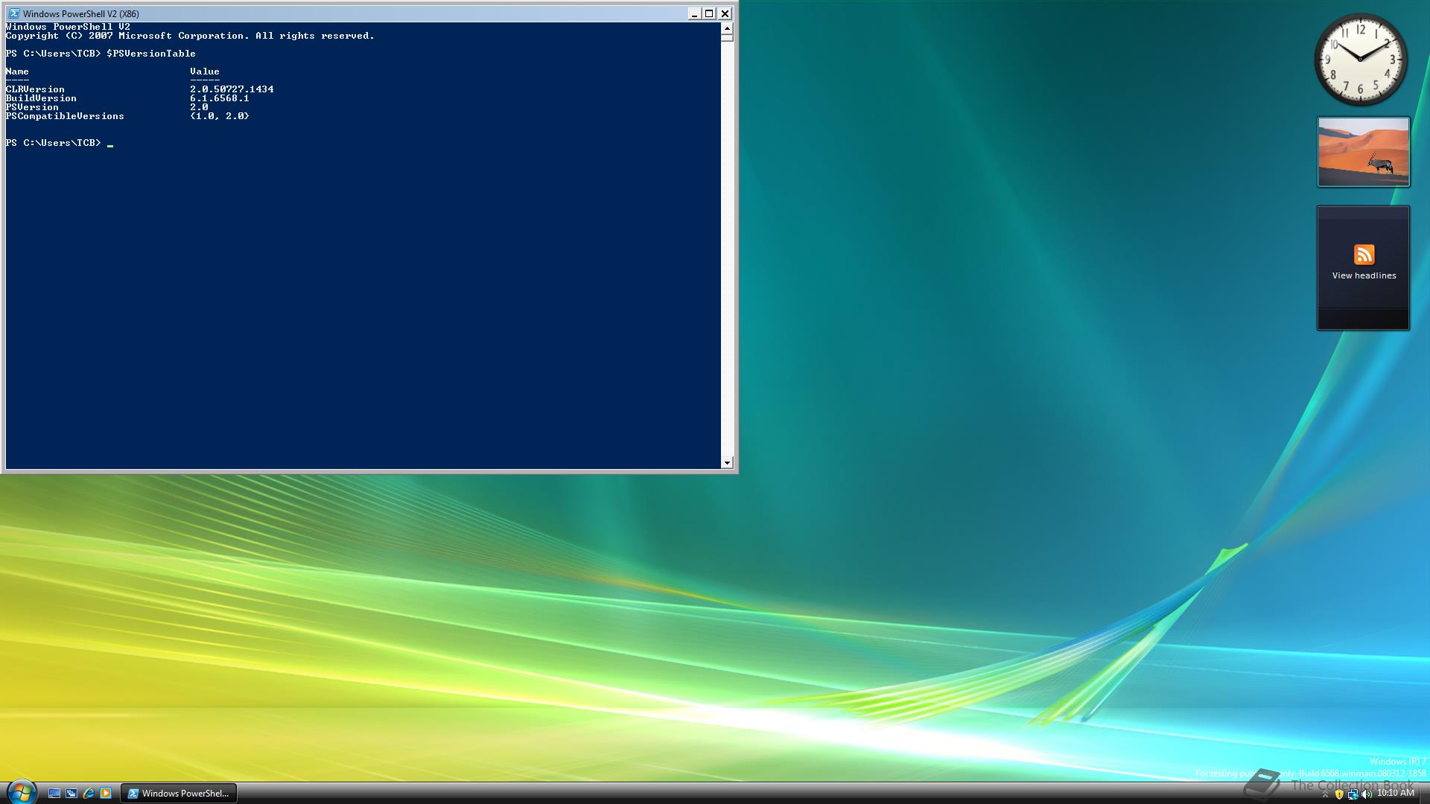Click the PowerShell scrollbar up arrow
This screenshot has height=804, width=1430.
tap(727, 28)
